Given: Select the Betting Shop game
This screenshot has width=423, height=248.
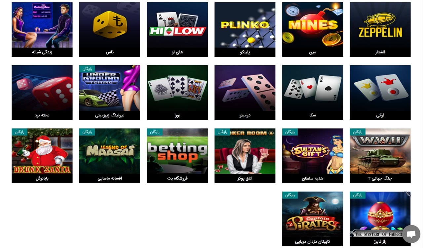Looking at the screenshot, I should click(177, 156).
